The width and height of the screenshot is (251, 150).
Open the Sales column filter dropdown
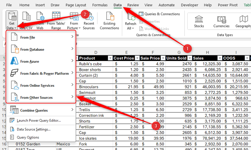point(220,58)
